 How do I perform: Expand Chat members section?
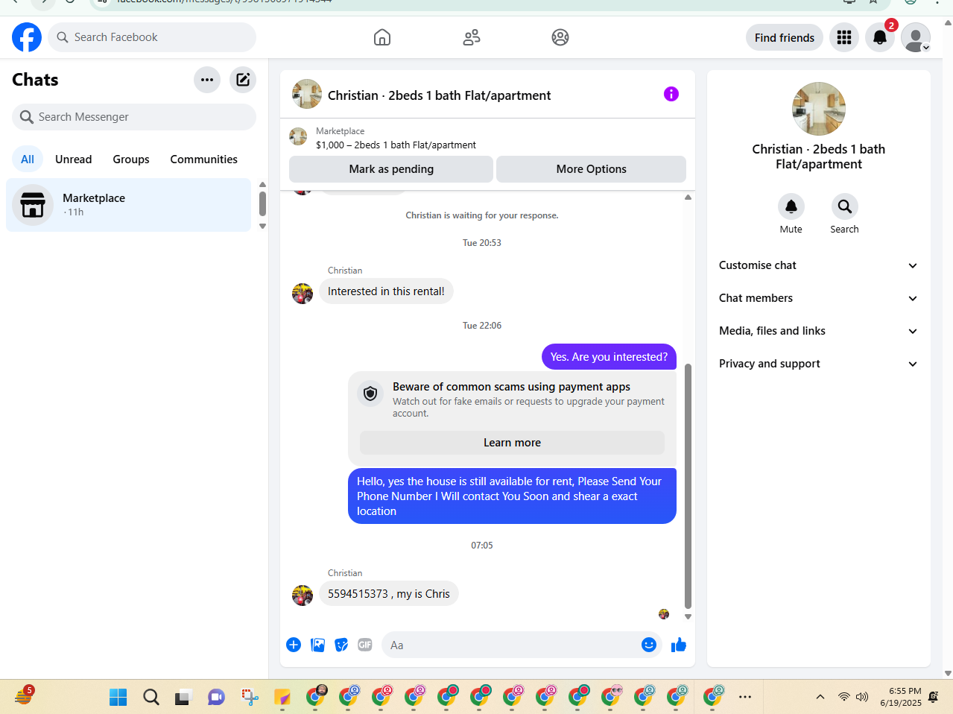819,298
